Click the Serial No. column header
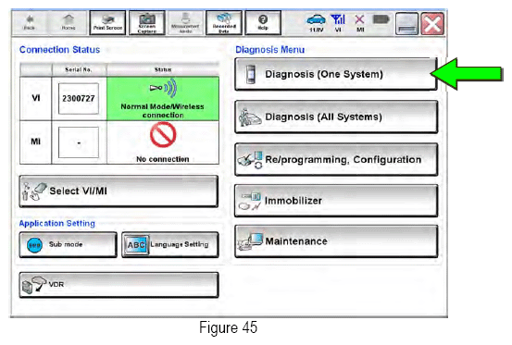 coord(79,69)
